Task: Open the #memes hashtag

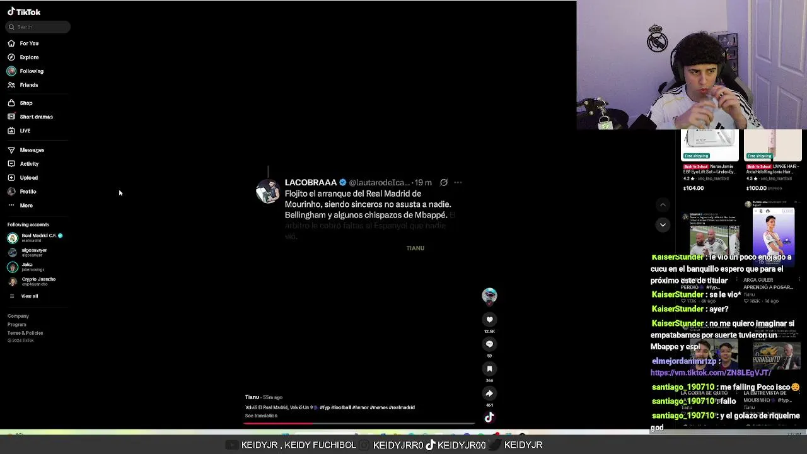Action: (378, 407)
